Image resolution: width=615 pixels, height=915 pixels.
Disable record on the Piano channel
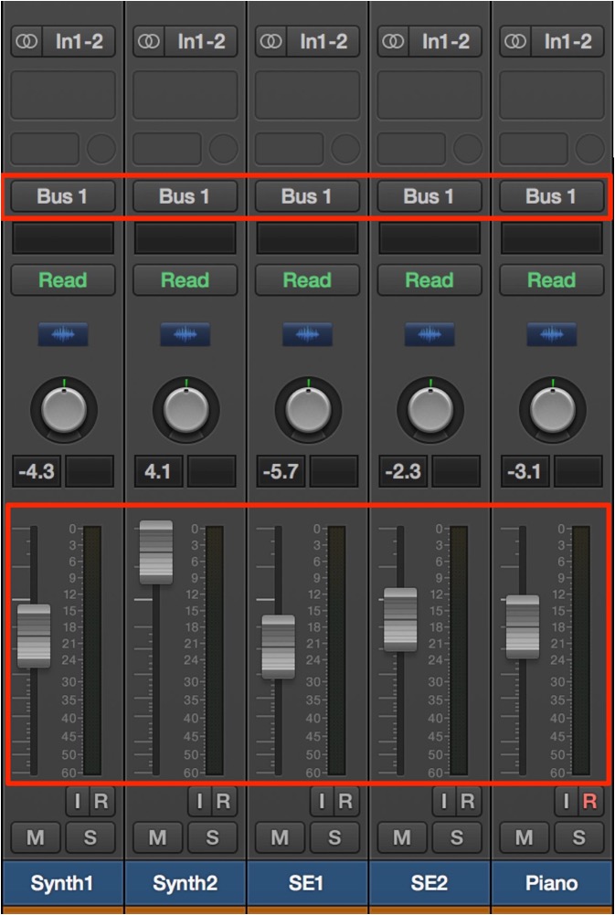[589, 802]
